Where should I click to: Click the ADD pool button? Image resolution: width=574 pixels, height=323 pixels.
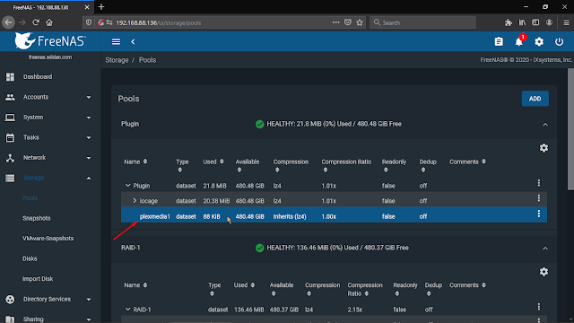point(535,99)
